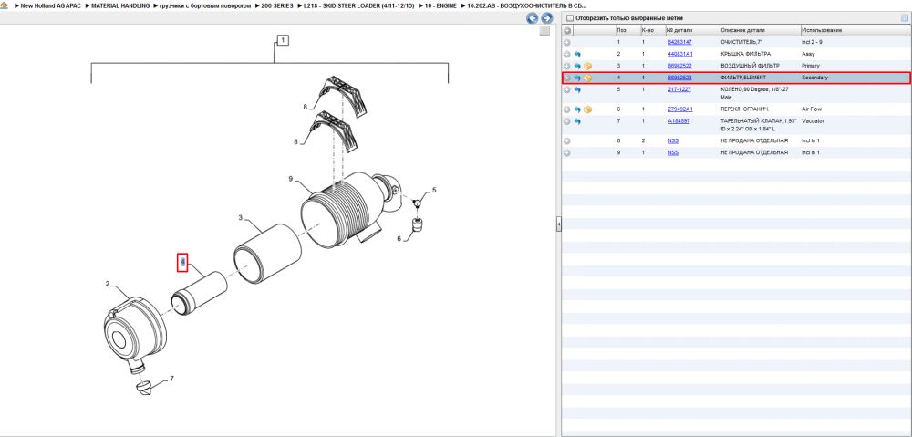Select callout 9 on cleaner housing

point(290,179)
